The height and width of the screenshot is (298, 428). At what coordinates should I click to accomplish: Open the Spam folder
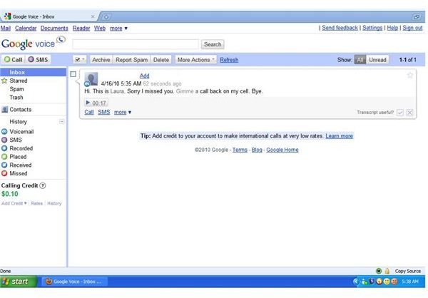point(16,89)
